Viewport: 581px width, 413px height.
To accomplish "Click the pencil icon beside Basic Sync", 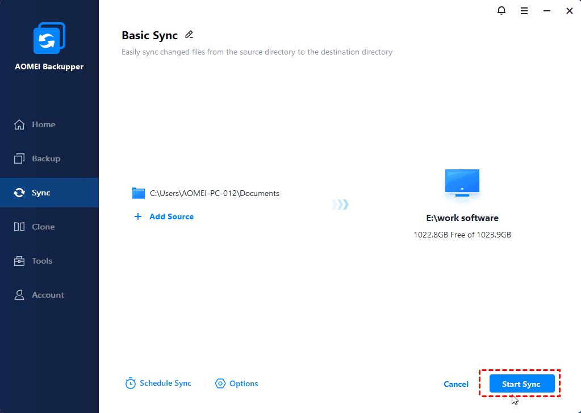I will click(x=189, y=35).
